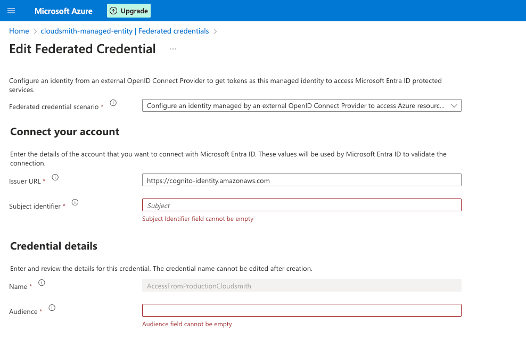Show info tooltip for Subject identifier
The image size is (526, 364).
coord(75,202)
